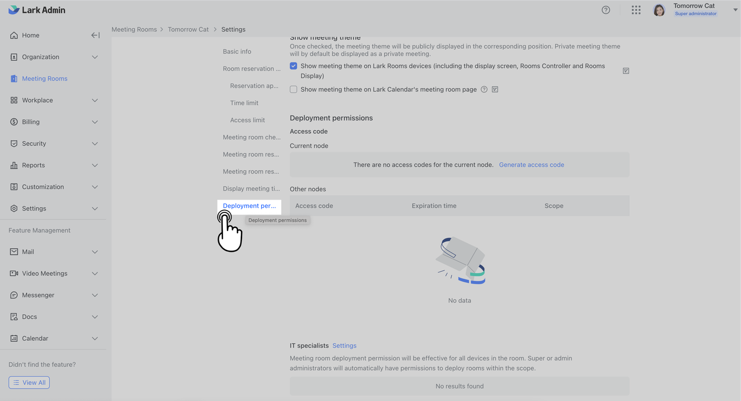
Task: Go to Time limit settings section
Action: coord(244,103)
